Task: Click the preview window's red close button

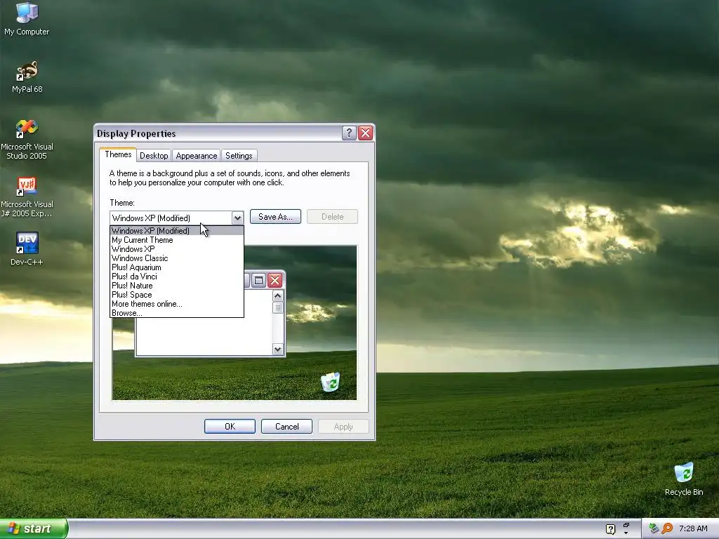Action: click(275, 280)
